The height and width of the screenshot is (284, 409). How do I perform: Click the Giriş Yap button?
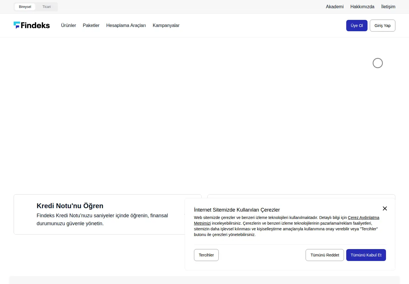383,26
